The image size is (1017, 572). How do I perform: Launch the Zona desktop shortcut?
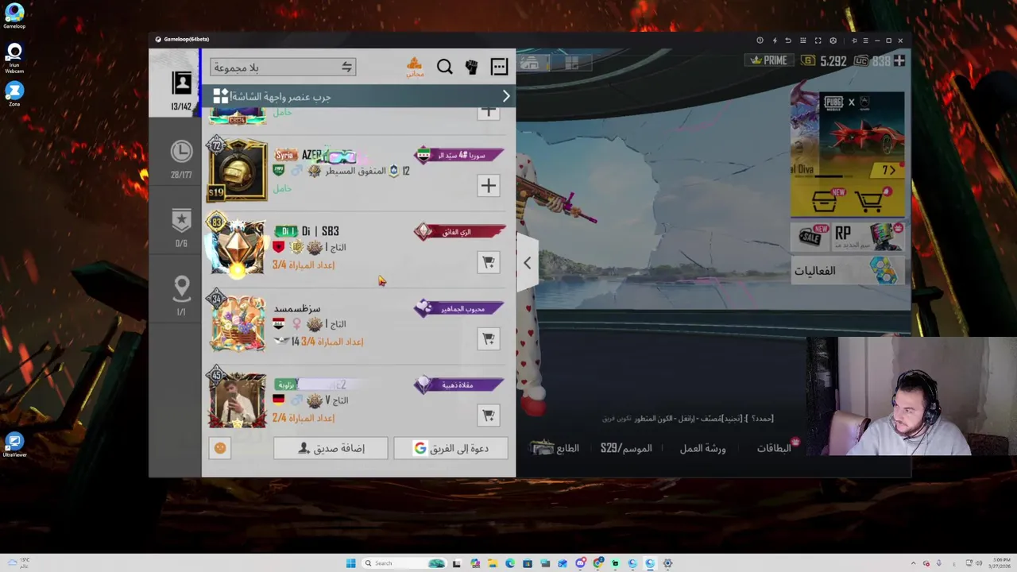14,94
